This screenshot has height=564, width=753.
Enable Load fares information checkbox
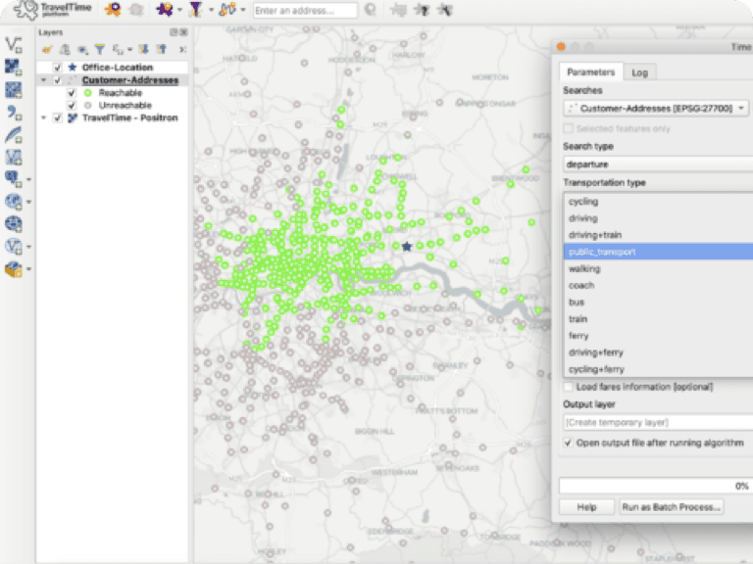(x=569, y=387)
